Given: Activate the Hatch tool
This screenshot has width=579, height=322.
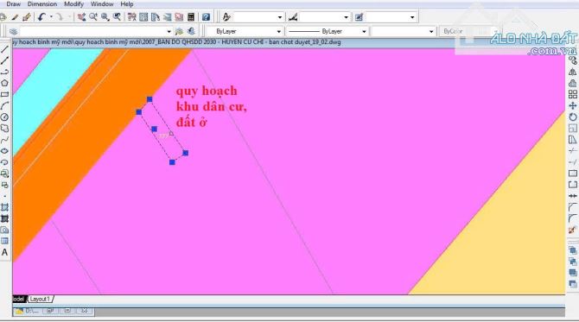Looking at the screenshot, I should pyautogui.click(x=4, y=208).
